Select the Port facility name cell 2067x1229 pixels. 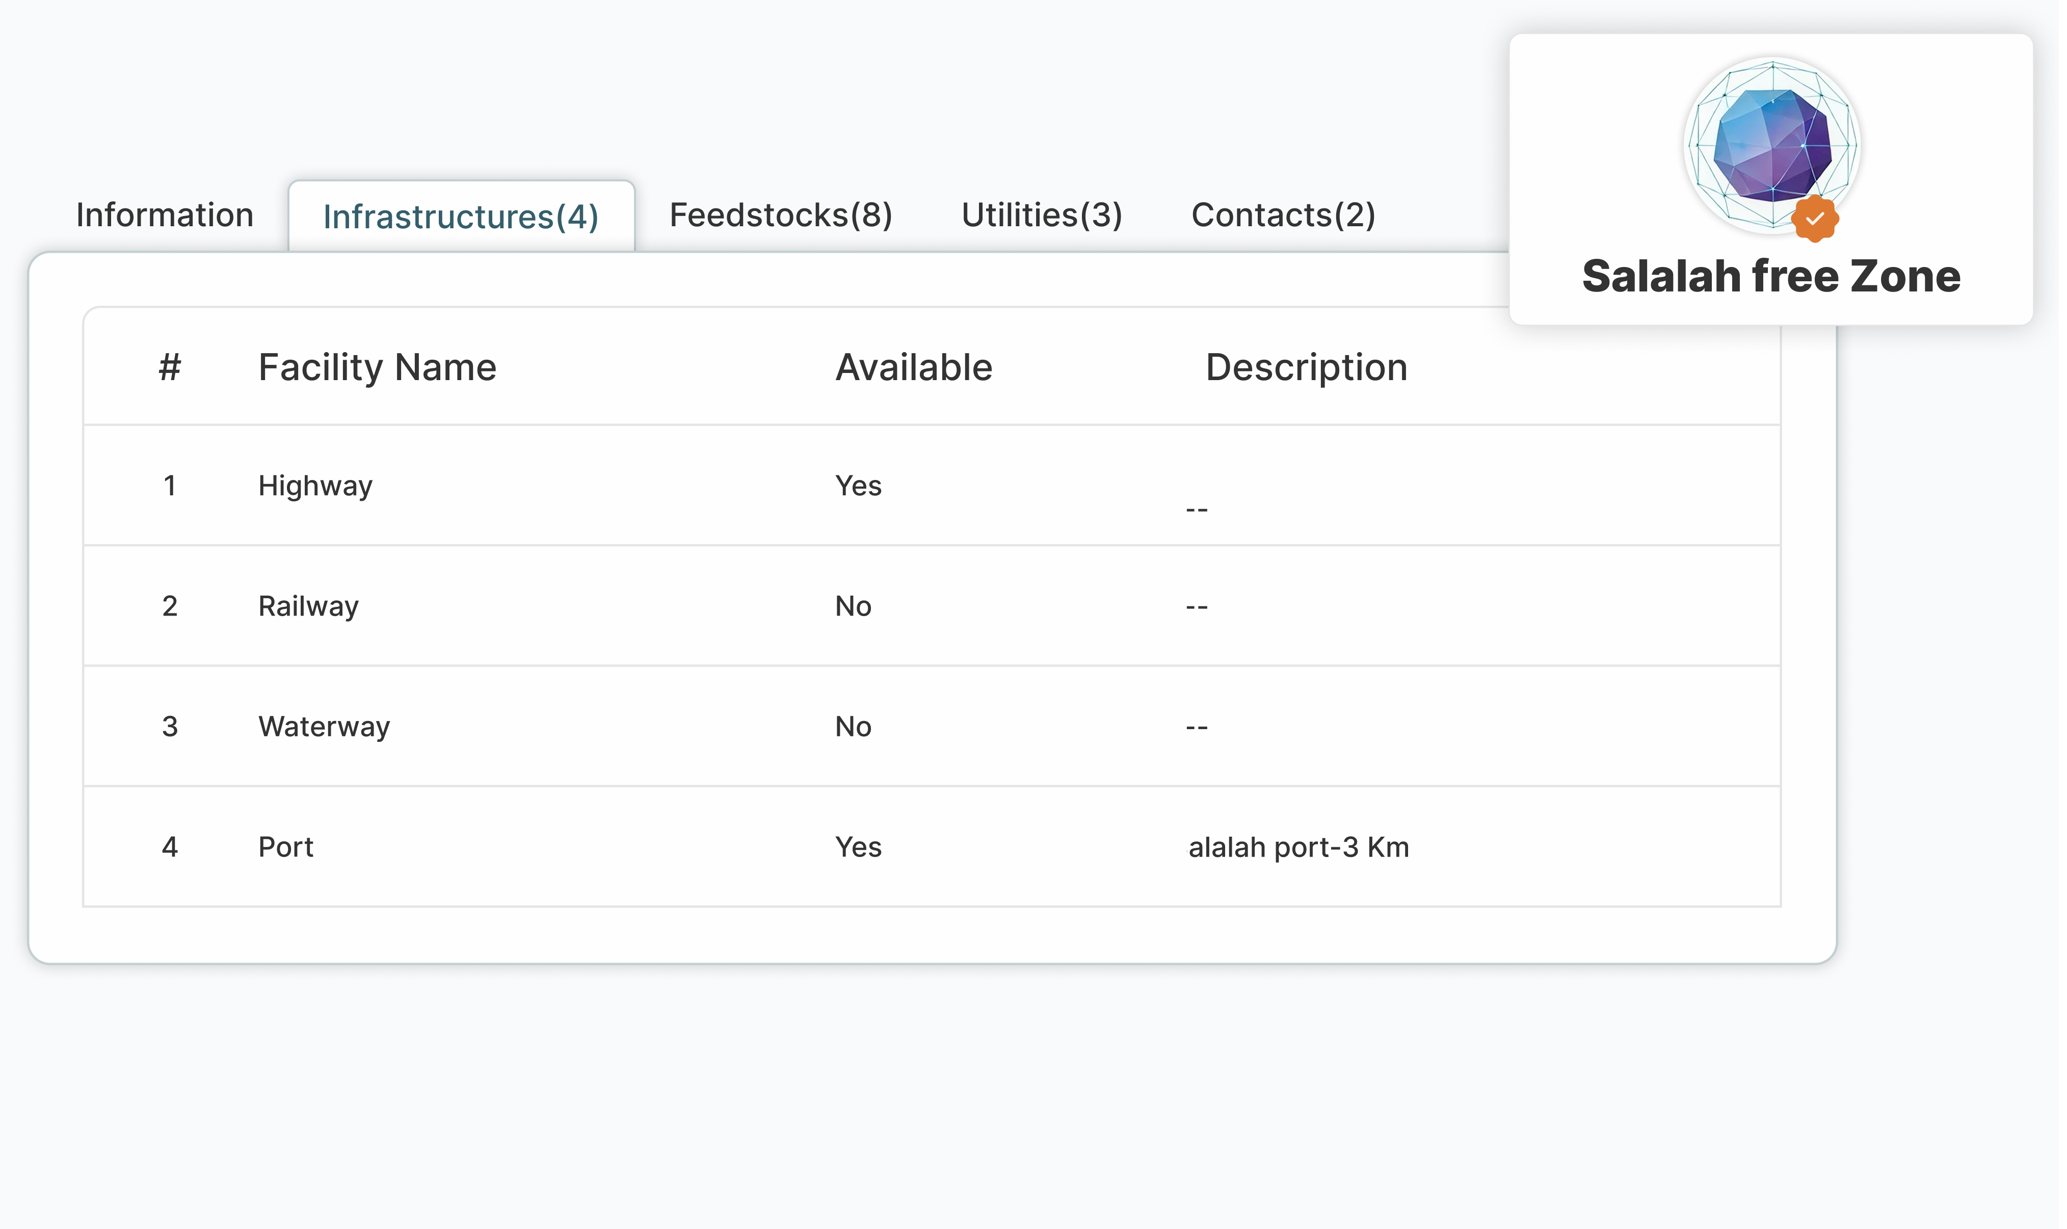(286, 847)
